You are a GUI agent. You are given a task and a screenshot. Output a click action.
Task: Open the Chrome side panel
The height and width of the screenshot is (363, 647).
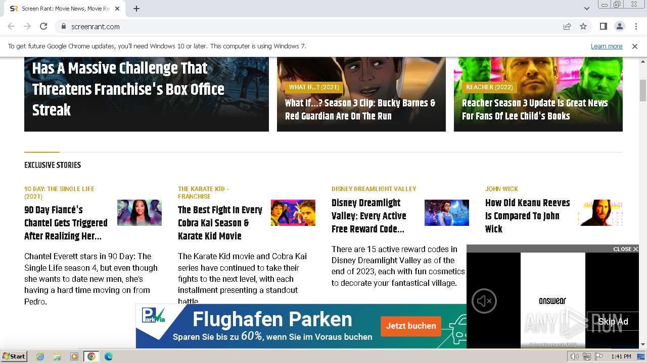click(x=603, y=26)
